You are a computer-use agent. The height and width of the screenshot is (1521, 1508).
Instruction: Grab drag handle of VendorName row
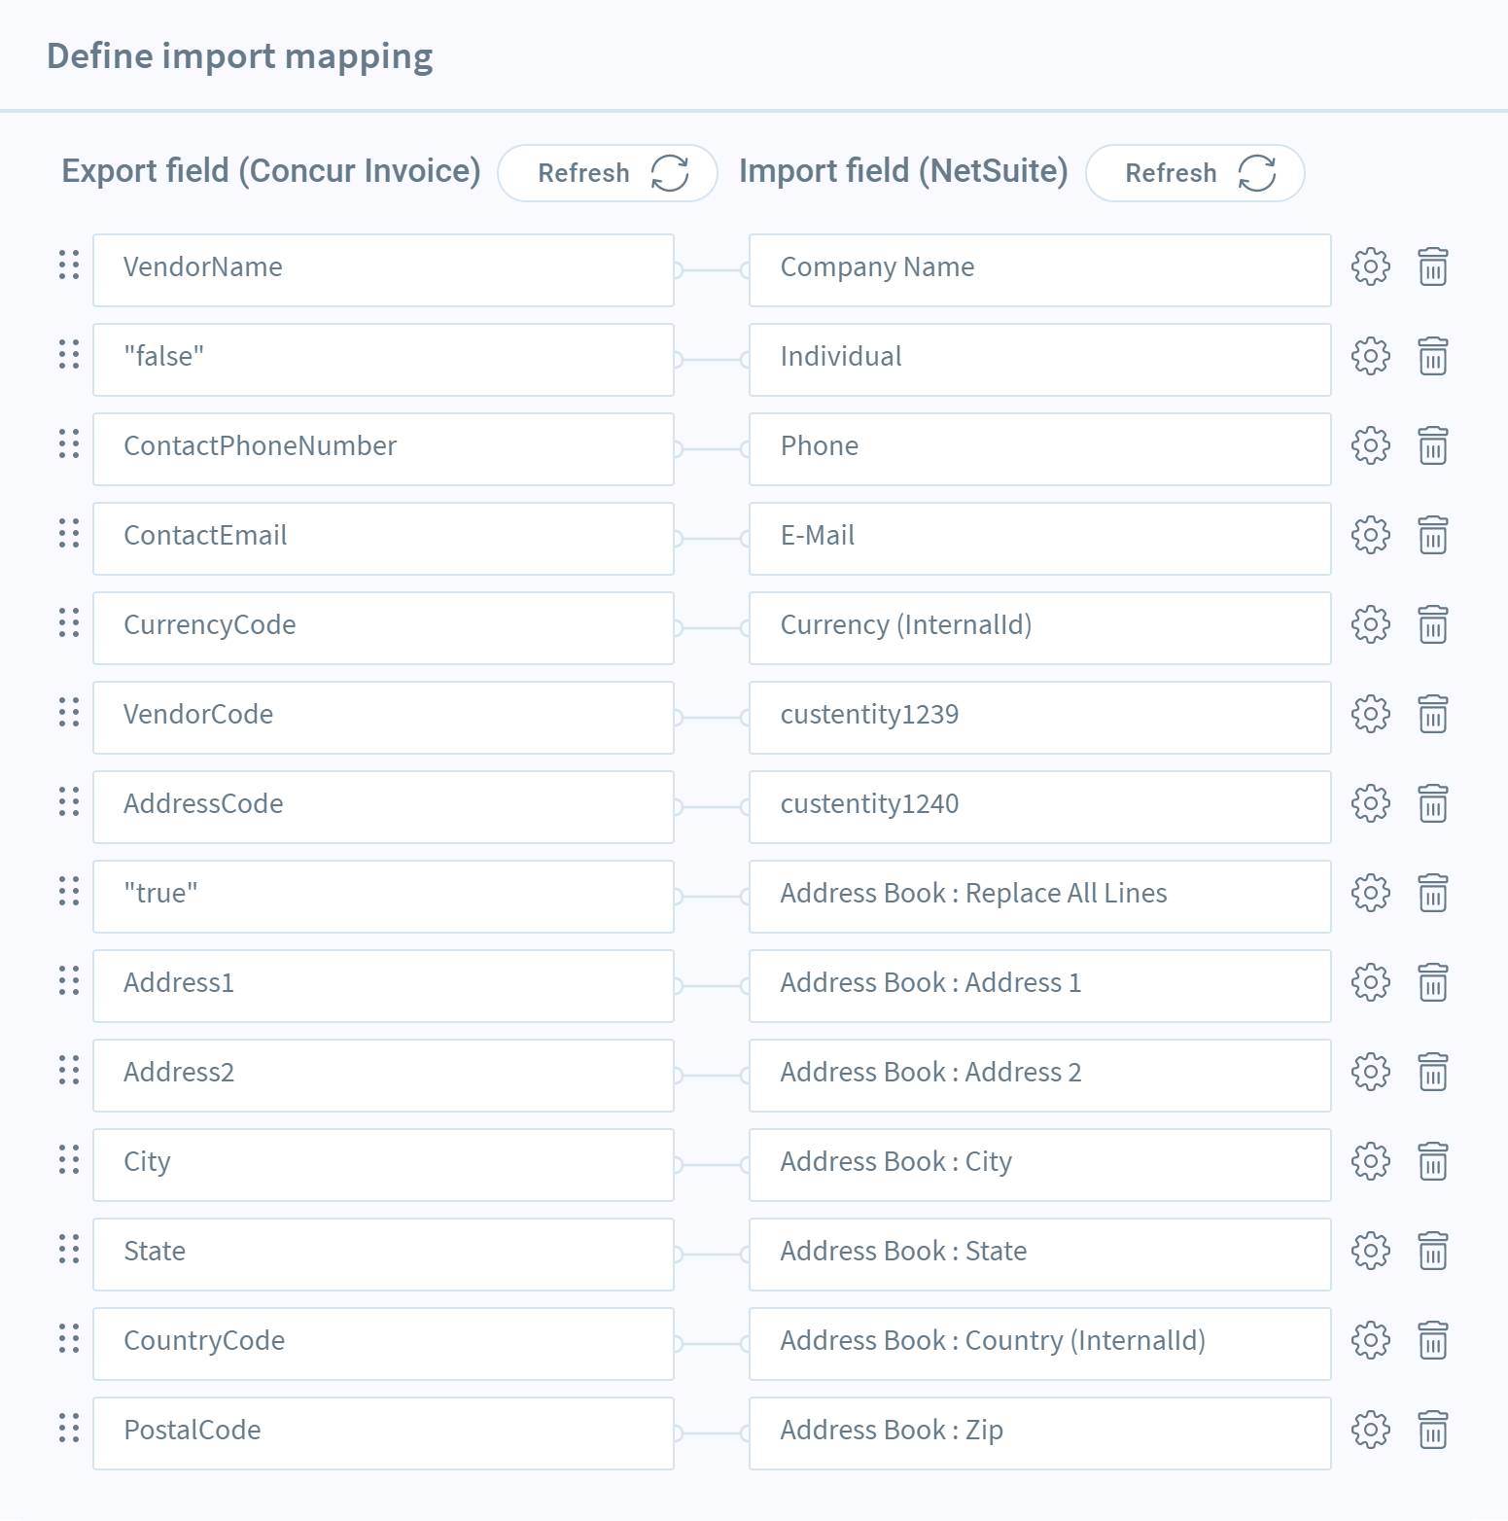[x=69, y=265]
